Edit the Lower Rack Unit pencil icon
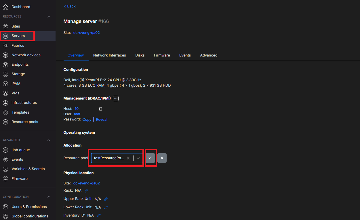This screenshot has height=220, width=360. (106, 207)
